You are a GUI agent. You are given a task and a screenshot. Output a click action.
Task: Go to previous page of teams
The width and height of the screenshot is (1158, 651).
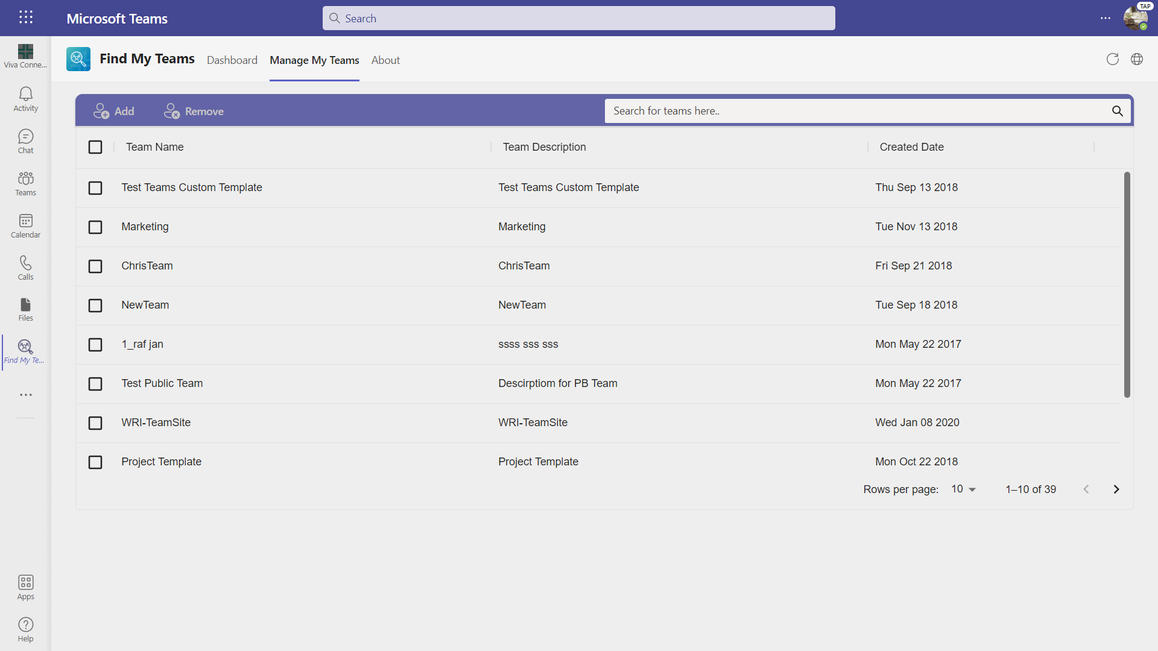coord(1086,489)
